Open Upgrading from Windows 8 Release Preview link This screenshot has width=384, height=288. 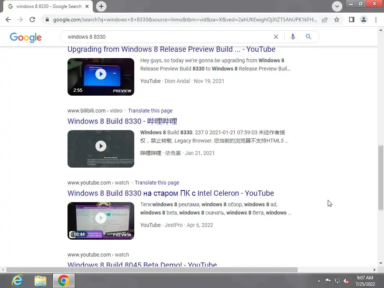[x=171, y=49]
